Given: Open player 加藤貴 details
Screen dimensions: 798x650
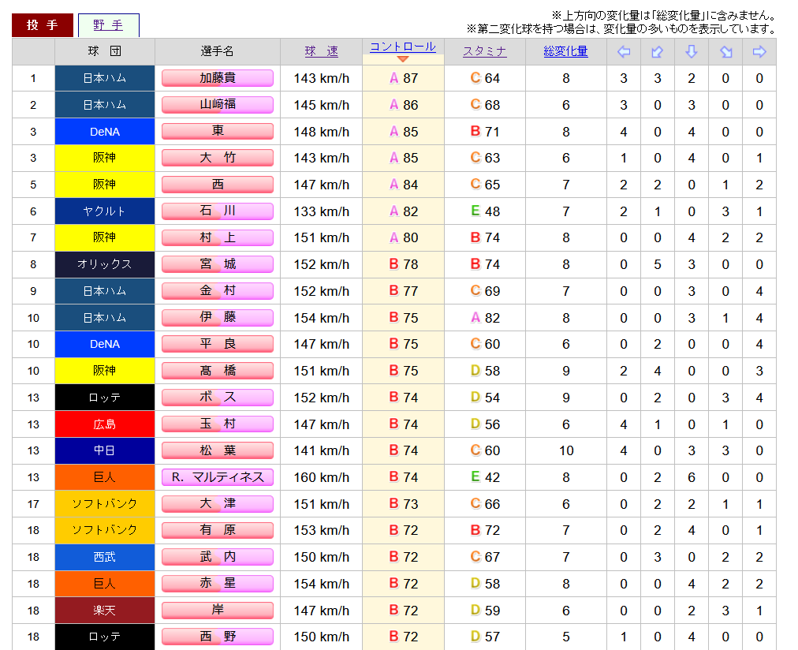Looking at the screenshot, I should click(x=218, y=78).
